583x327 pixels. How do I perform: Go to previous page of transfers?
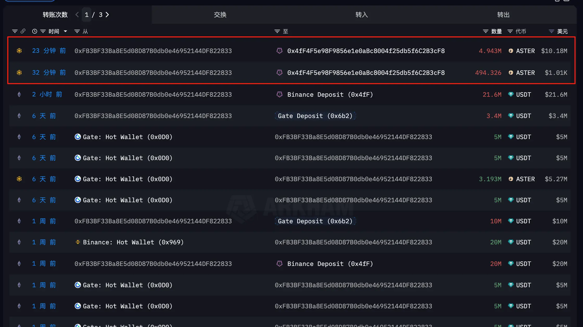point(77,15)
